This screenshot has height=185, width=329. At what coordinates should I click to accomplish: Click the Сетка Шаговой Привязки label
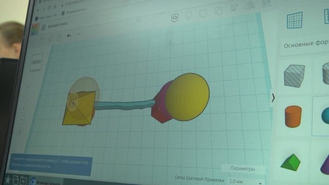tap(199, 179)
